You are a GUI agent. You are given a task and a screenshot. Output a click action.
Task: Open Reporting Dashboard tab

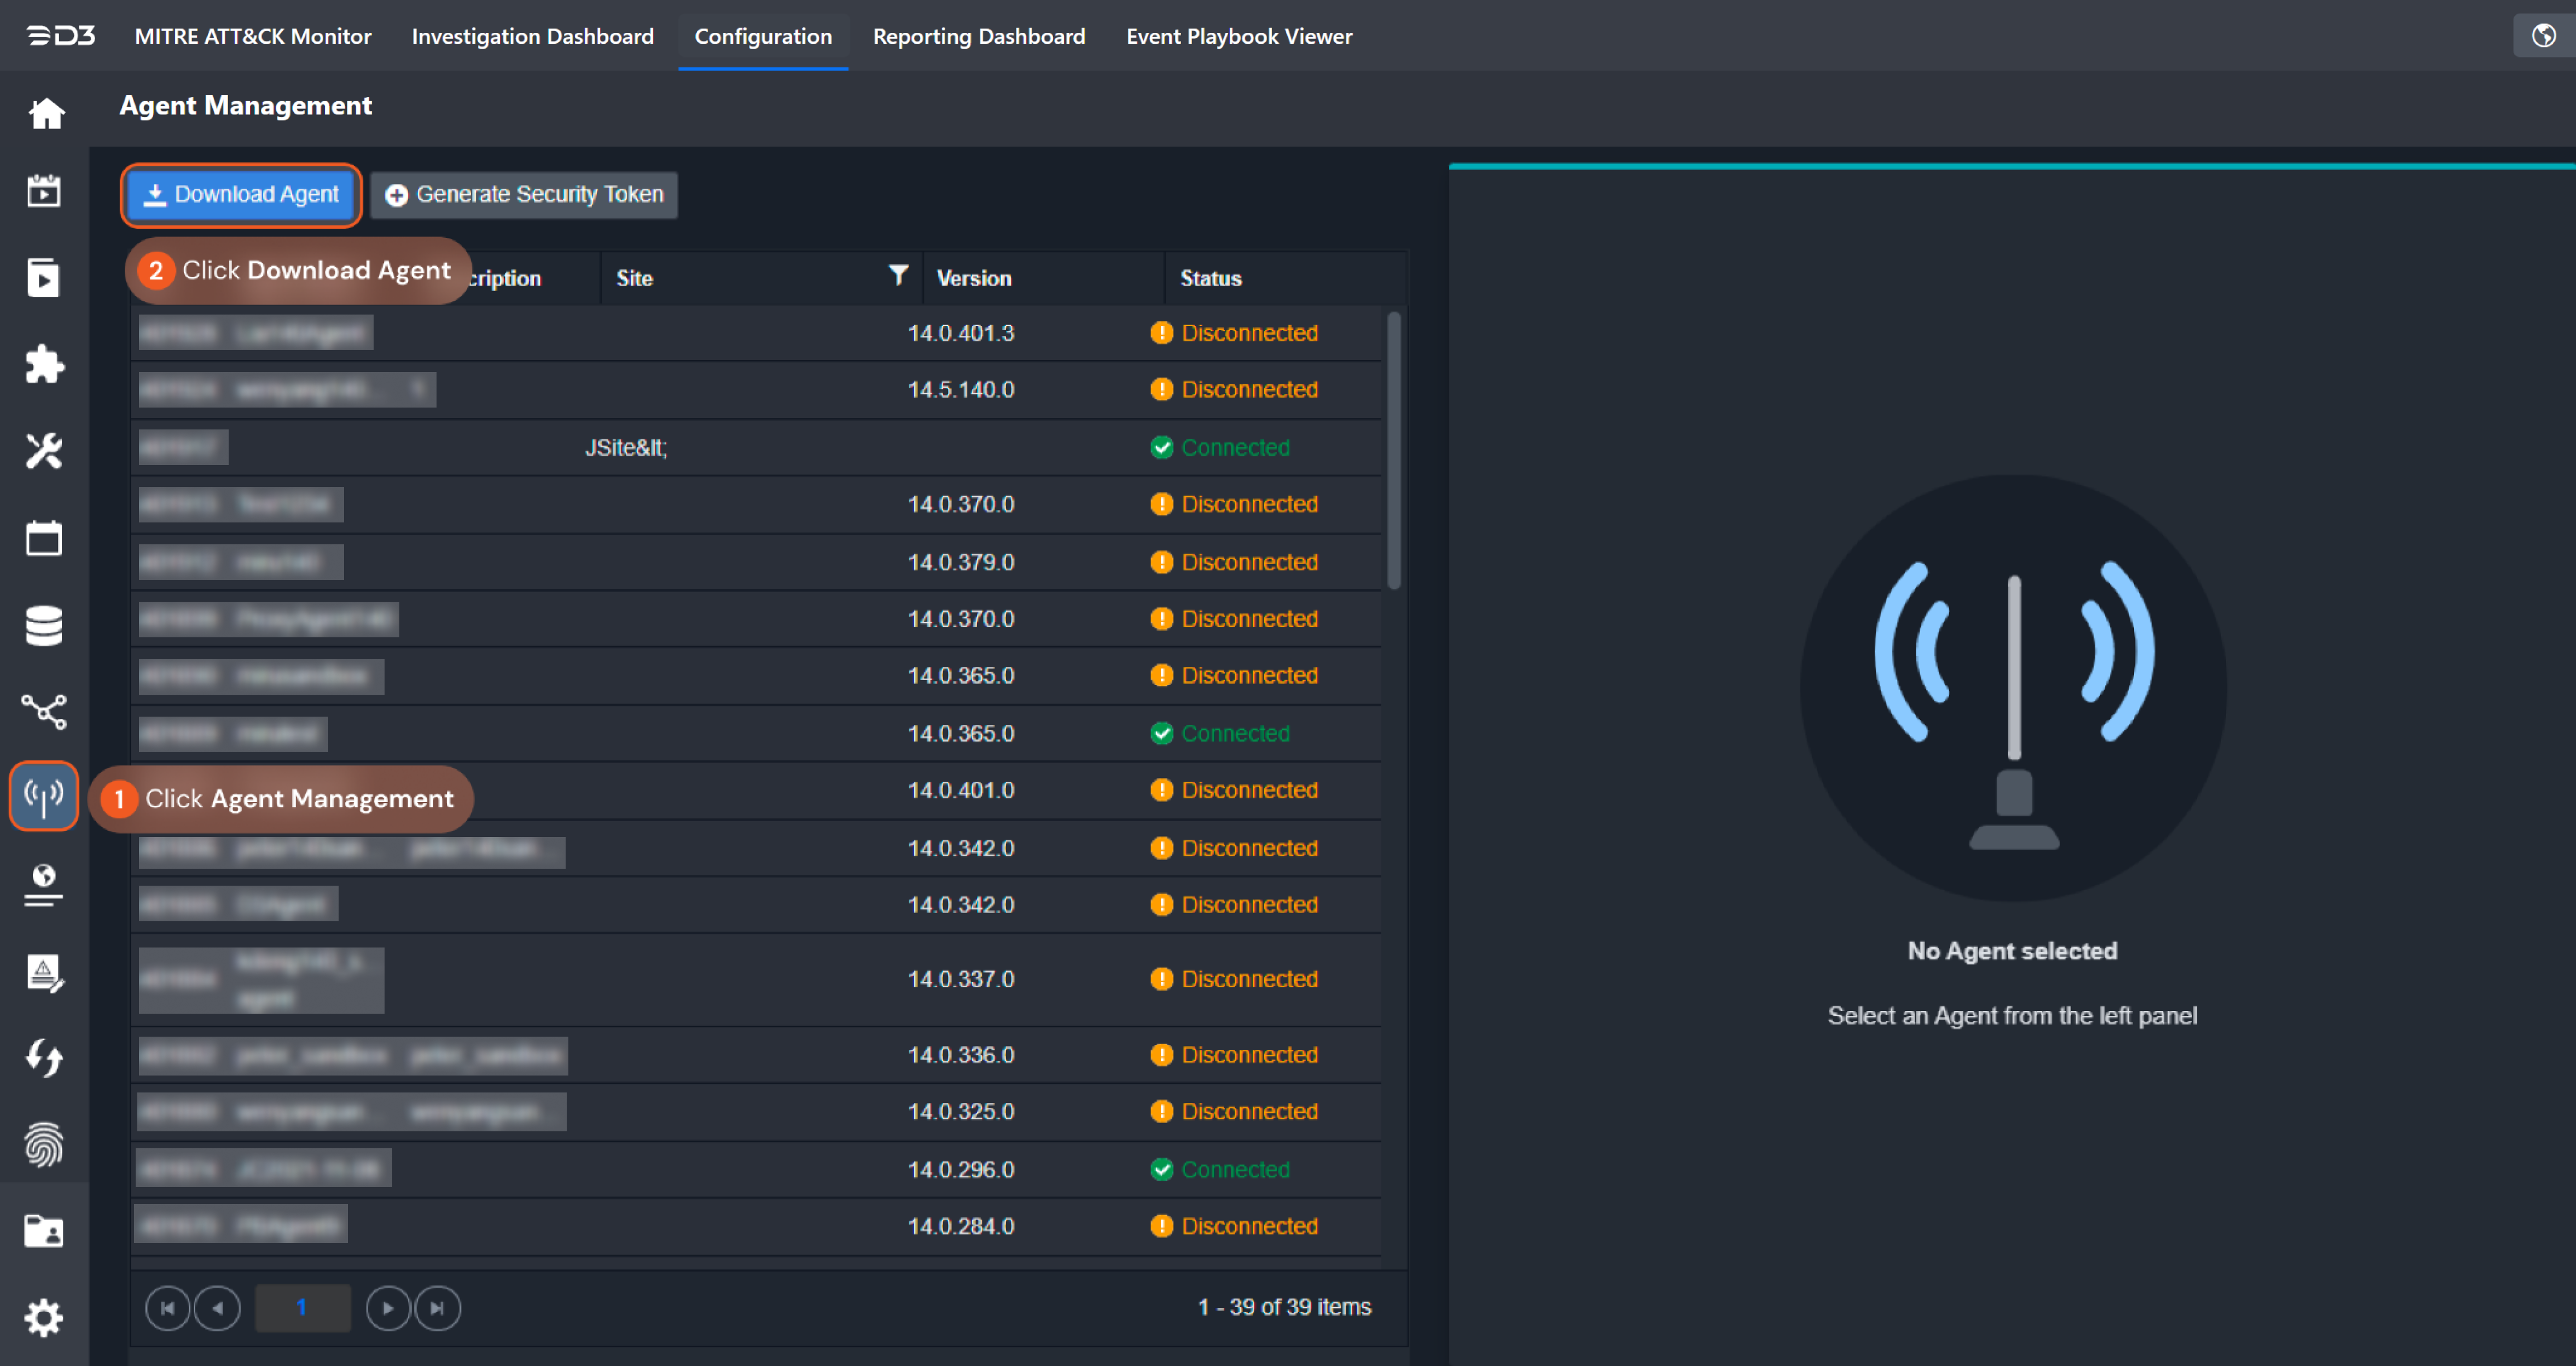[x=979, y=36]
